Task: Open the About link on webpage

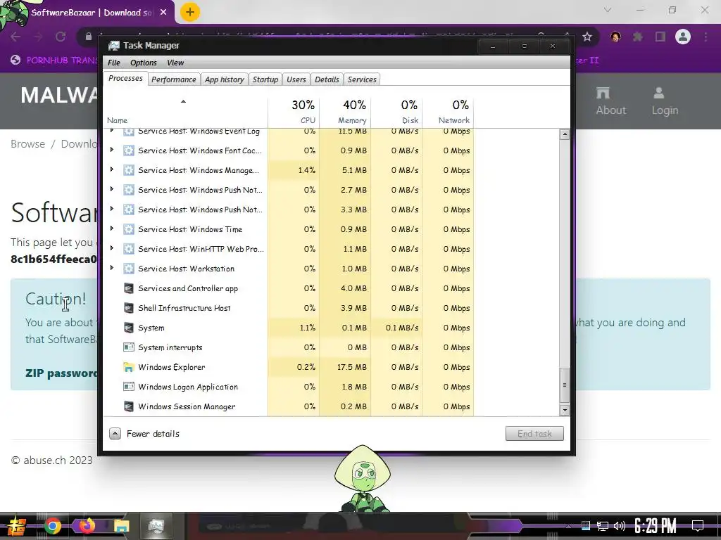Action: pos(611,101)
